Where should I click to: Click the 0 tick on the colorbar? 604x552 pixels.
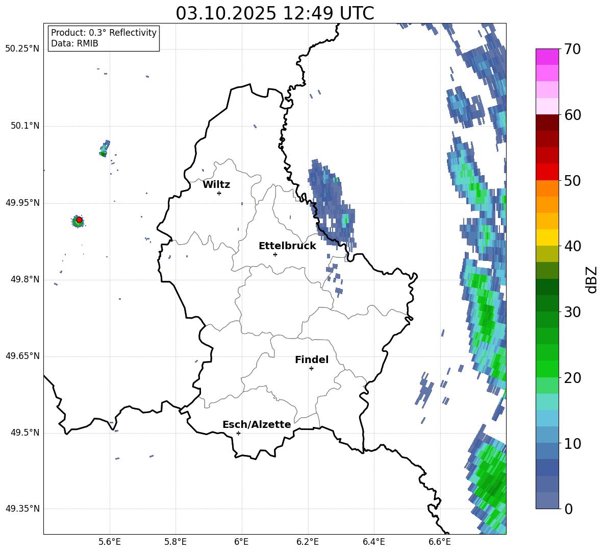(x=568, y=509)
